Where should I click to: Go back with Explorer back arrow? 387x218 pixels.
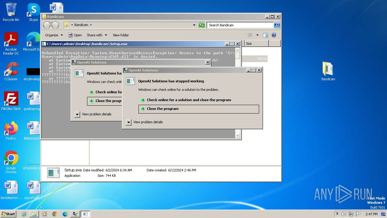click(x=47, y=25)
